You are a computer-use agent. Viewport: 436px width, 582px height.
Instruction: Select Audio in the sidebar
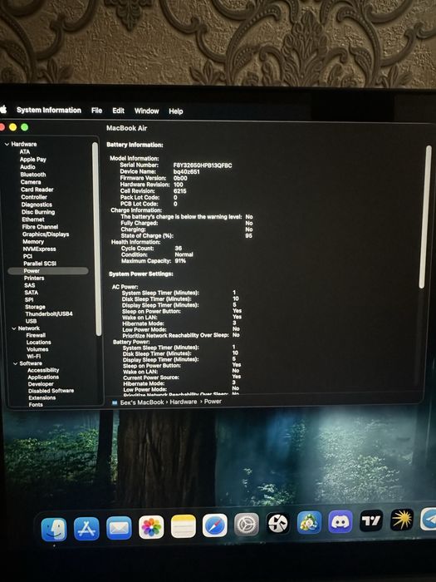tap(27, 167)
